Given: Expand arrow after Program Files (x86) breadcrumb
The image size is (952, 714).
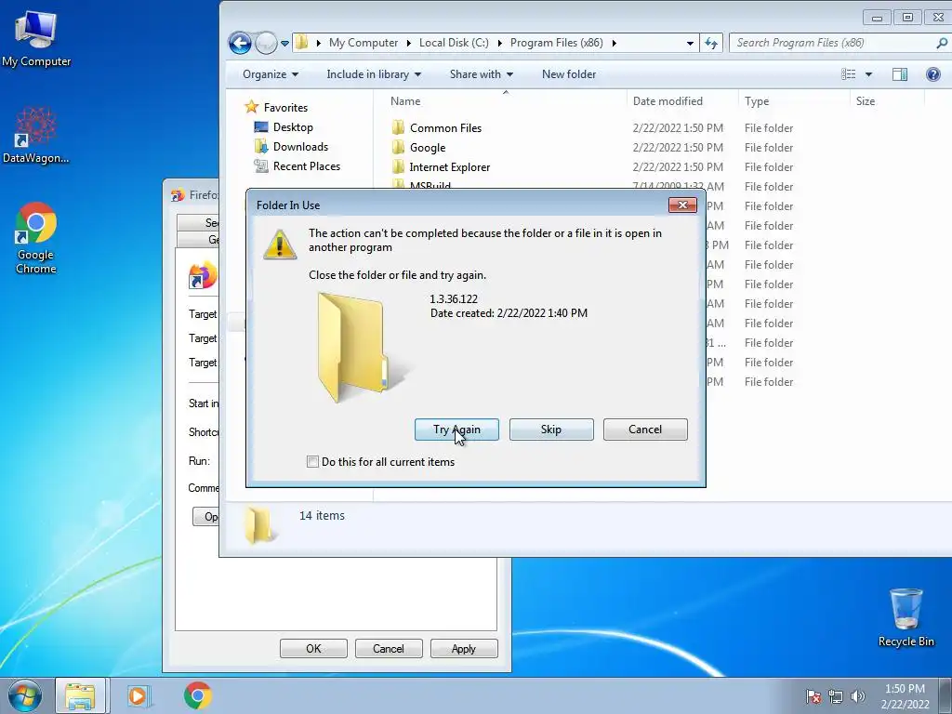Looking at the screenshot, I should 615,43.
